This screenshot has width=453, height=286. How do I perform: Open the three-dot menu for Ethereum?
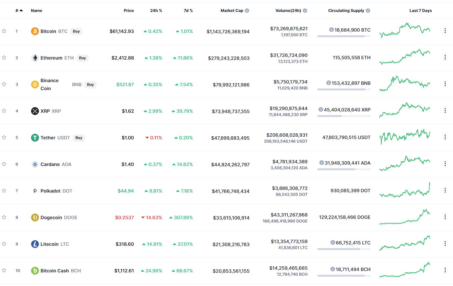445,57
